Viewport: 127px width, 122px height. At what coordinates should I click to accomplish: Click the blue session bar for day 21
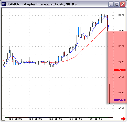point(38,117)
